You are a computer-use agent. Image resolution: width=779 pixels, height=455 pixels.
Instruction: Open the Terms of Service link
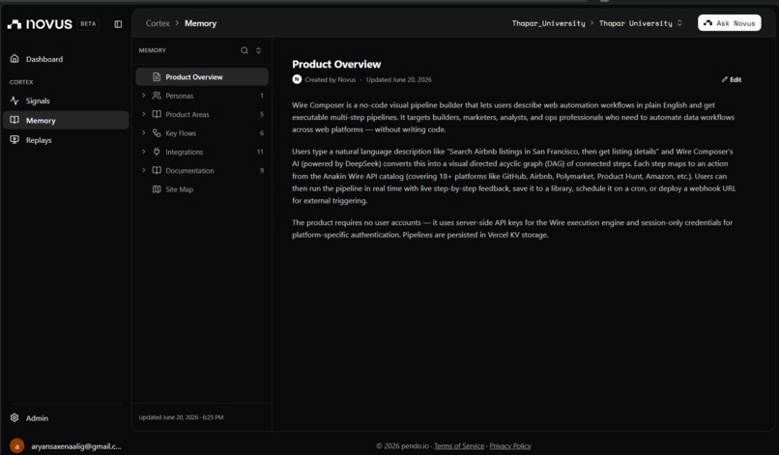459,446
